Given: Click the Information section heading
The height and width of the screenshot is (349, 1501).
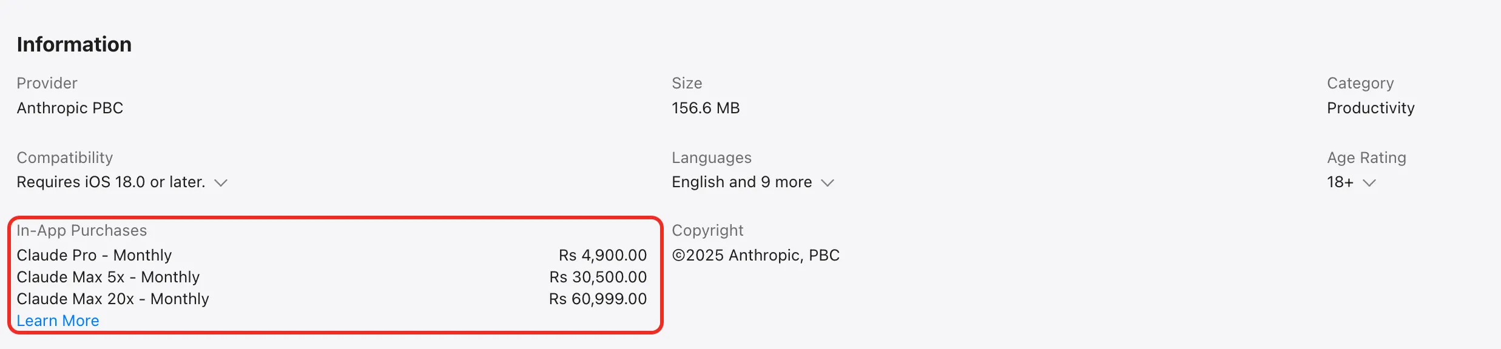Looking at the screenshot, I should click(74, 44).
